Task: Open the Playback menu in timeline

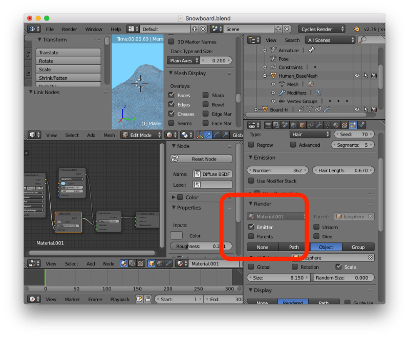Action: (x=120, y=299)
